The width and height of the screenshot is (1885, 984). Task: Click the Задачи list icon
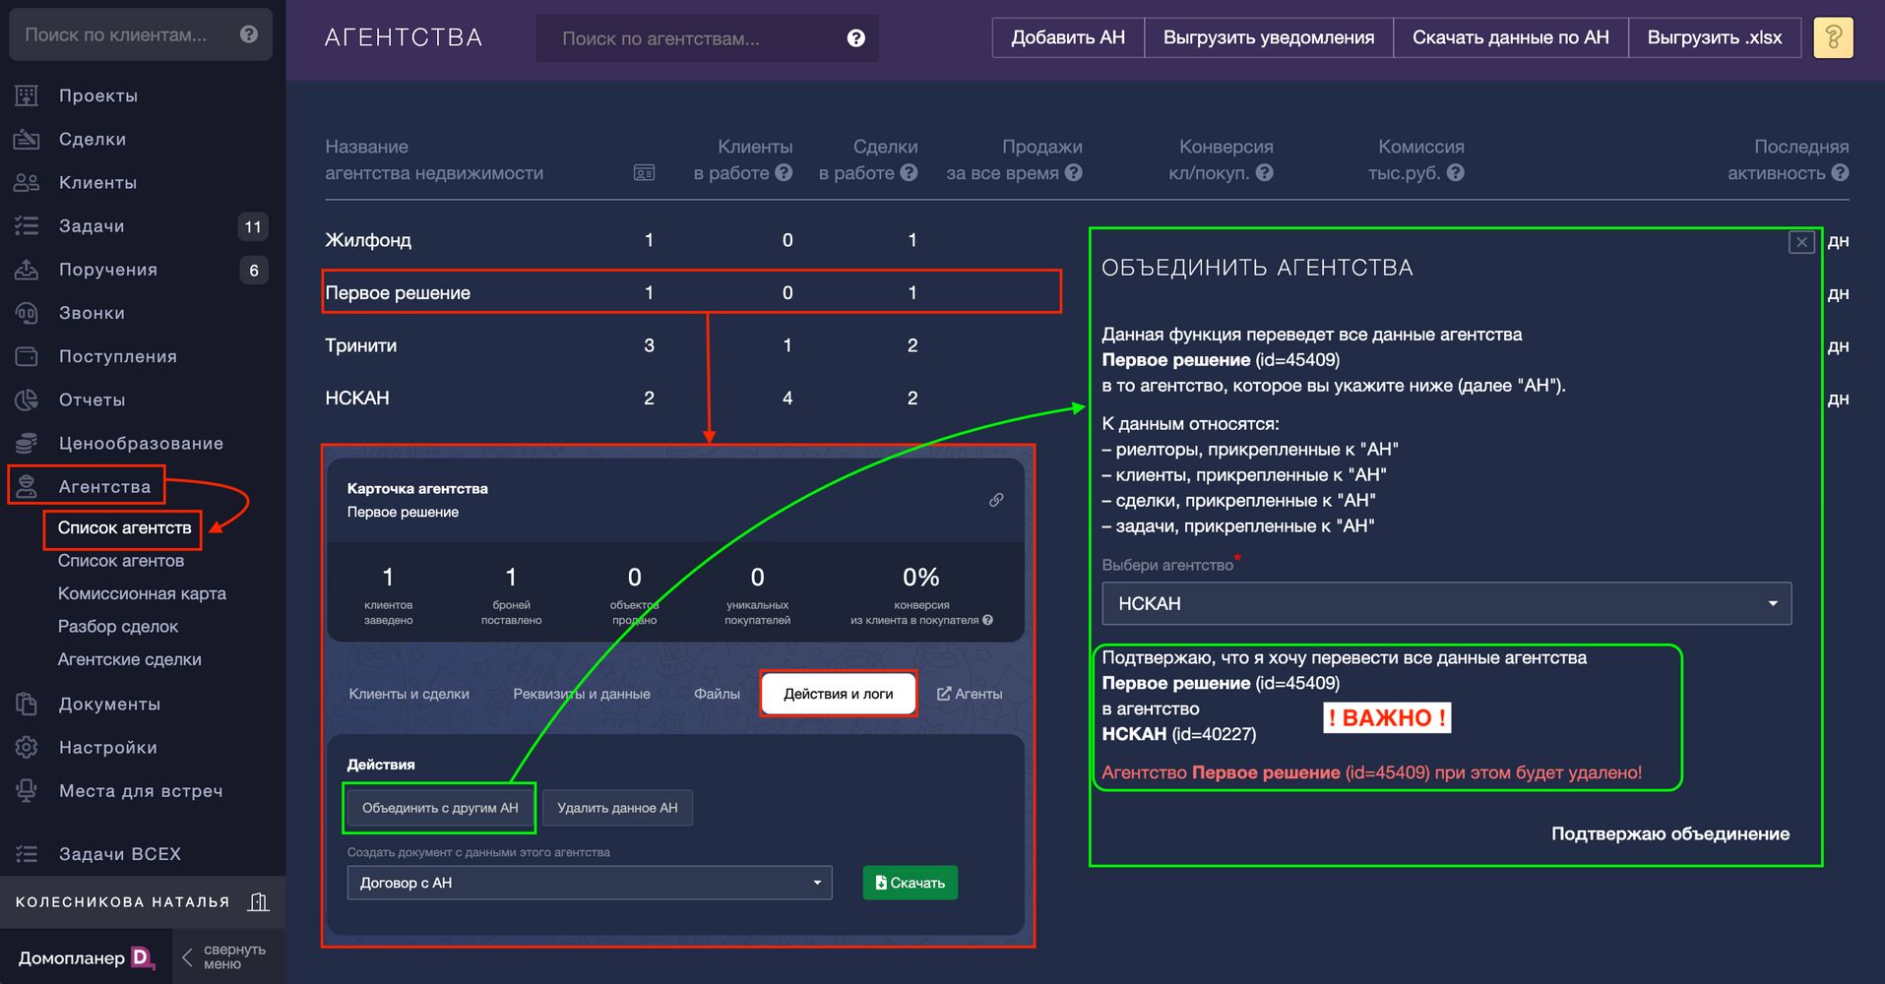click(x=27, y=225)
